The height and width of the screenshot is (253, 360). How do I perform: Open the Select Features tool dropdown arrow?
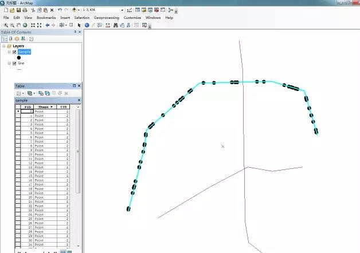pos(66,25)
